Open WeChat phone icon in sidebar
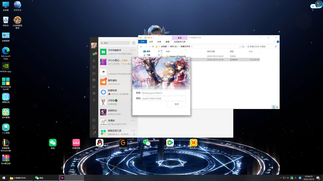The width and height of the screenshot is (323, 181). [x=94, y=127]
